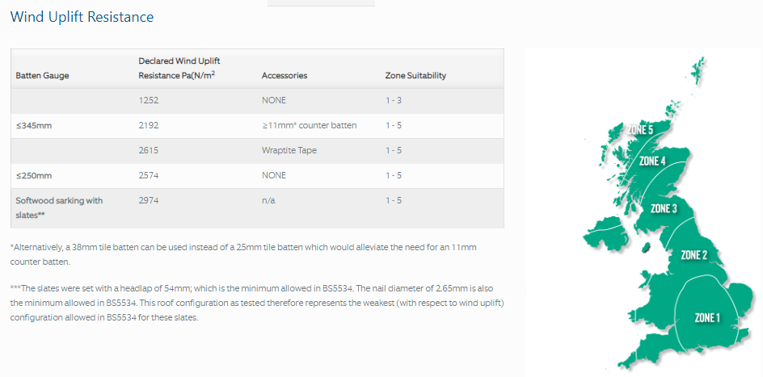Click the 1252 resistance value cell
This screenshot has width=763, height=377.
coord(150,100)
